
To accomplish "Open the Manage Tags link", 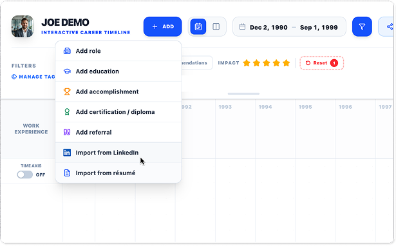I will click(33, 77).
